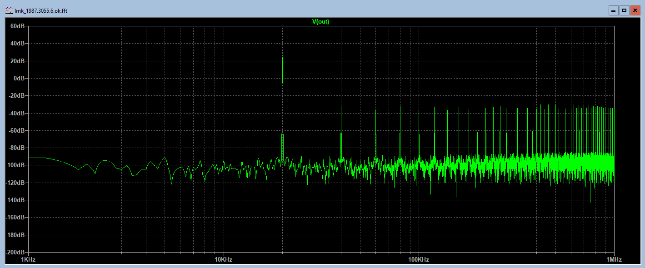Click the -120dB vertical axis label
645x268 pixels.
pos(15,183)
